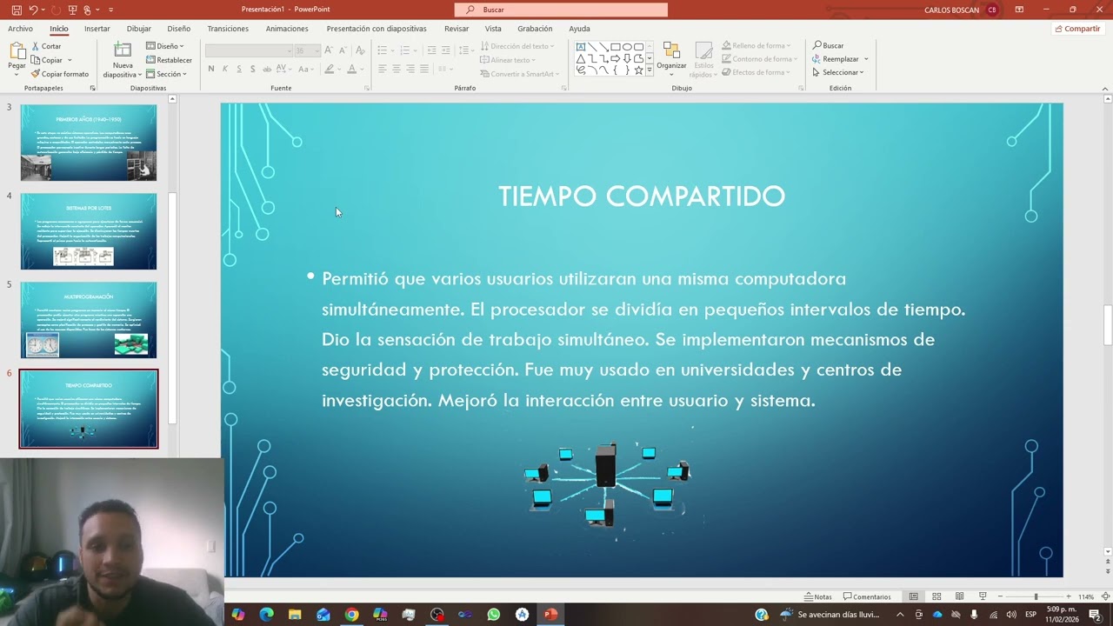
Task: Toggle underline S formatting
Action: coord(239,69)
